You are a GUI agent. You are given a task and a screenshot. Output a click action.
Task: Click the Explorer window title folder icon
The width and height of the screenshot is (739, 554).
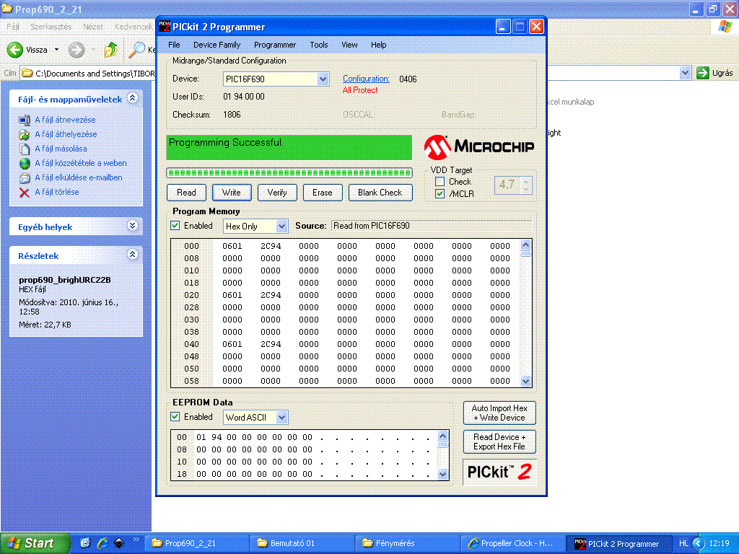pyautogui.click(x=7, y=9)
